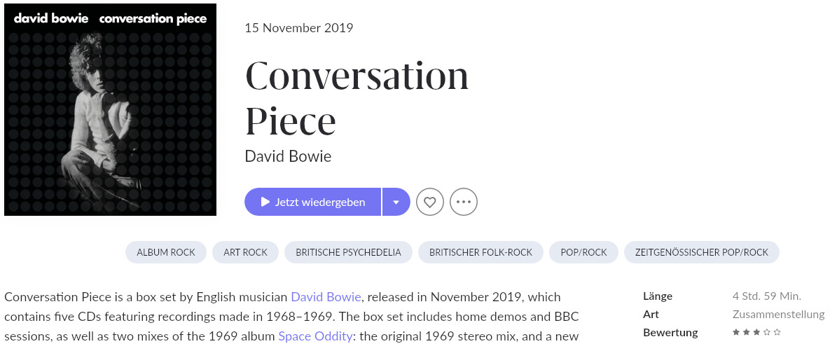Open the BRITISCHER FOLK-ROCK tag
The image size is (837, 344).
coord(481,252)
